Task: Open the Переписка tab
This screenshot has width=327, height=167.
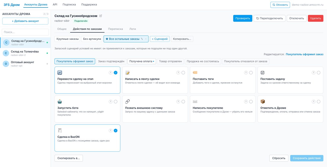Action: click(115, 29)
